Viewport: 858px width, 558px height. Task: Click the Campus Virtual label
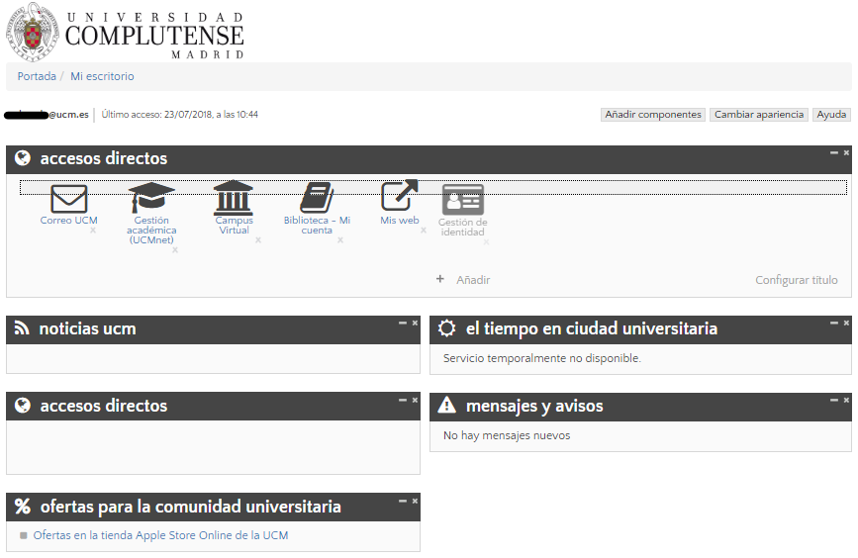click(x=235, y=225)
